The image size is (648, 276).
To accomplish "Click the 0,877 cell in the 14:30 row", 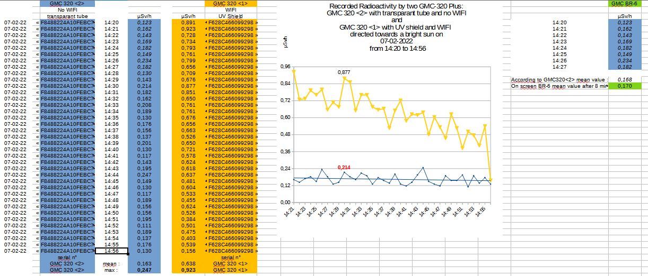I will click(x=189, y=86).
